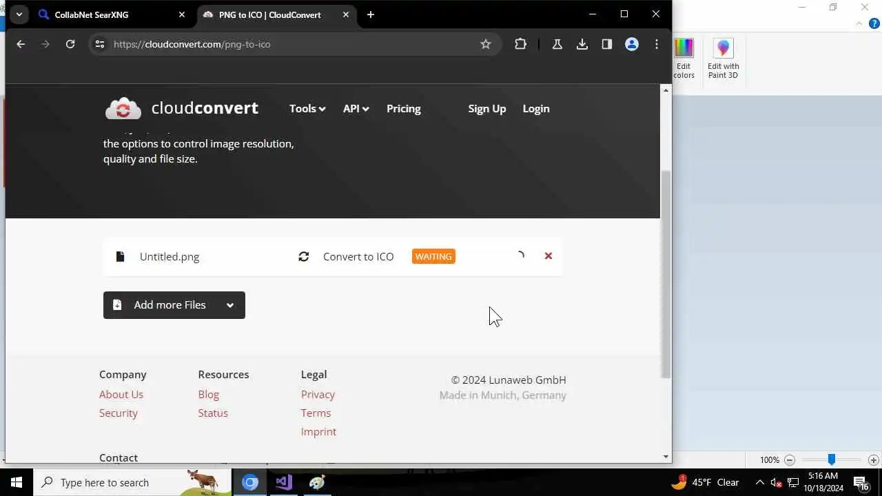Screen dimensions: 882x496
Task: Click the scrollbar down arrow
Action: (x=666, y=457)
